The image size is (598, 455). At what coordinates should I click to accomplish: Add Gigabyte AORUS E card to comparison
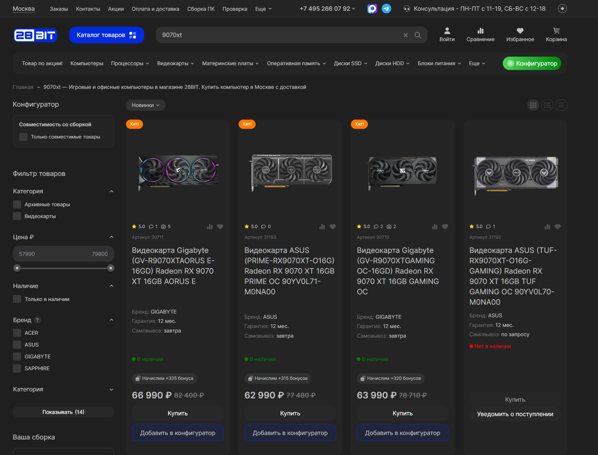tap(210, 227)
